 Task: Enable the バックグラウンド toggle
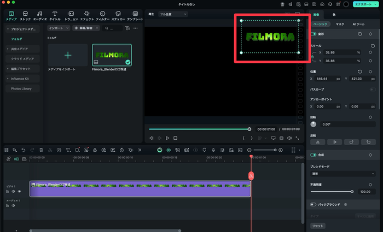(x=314, y=204)
